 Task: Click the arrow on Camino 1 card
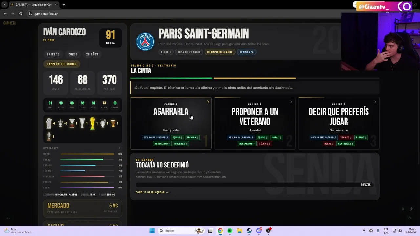pyautogui.click(x=208, y=102)
